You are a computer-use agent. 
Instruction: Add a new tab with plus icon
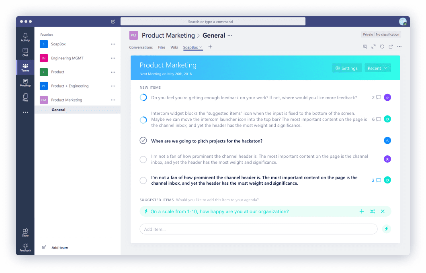click(x=210, y=47)
